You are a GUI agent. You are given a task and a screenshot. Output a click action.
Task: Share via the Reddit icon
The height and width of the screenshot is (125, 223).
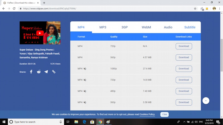click(39, 72)
